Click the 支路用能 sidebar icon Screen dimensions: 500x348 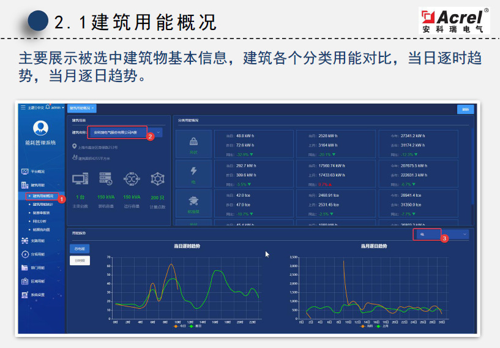point(25,241)
